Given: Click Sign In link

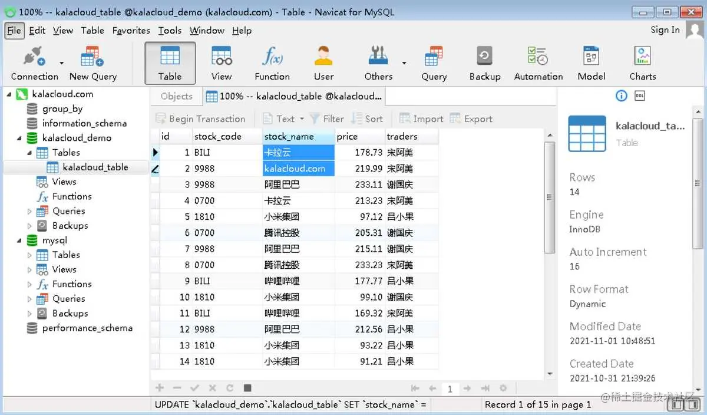Looking at the screenshot, I should tap(665, 29).
